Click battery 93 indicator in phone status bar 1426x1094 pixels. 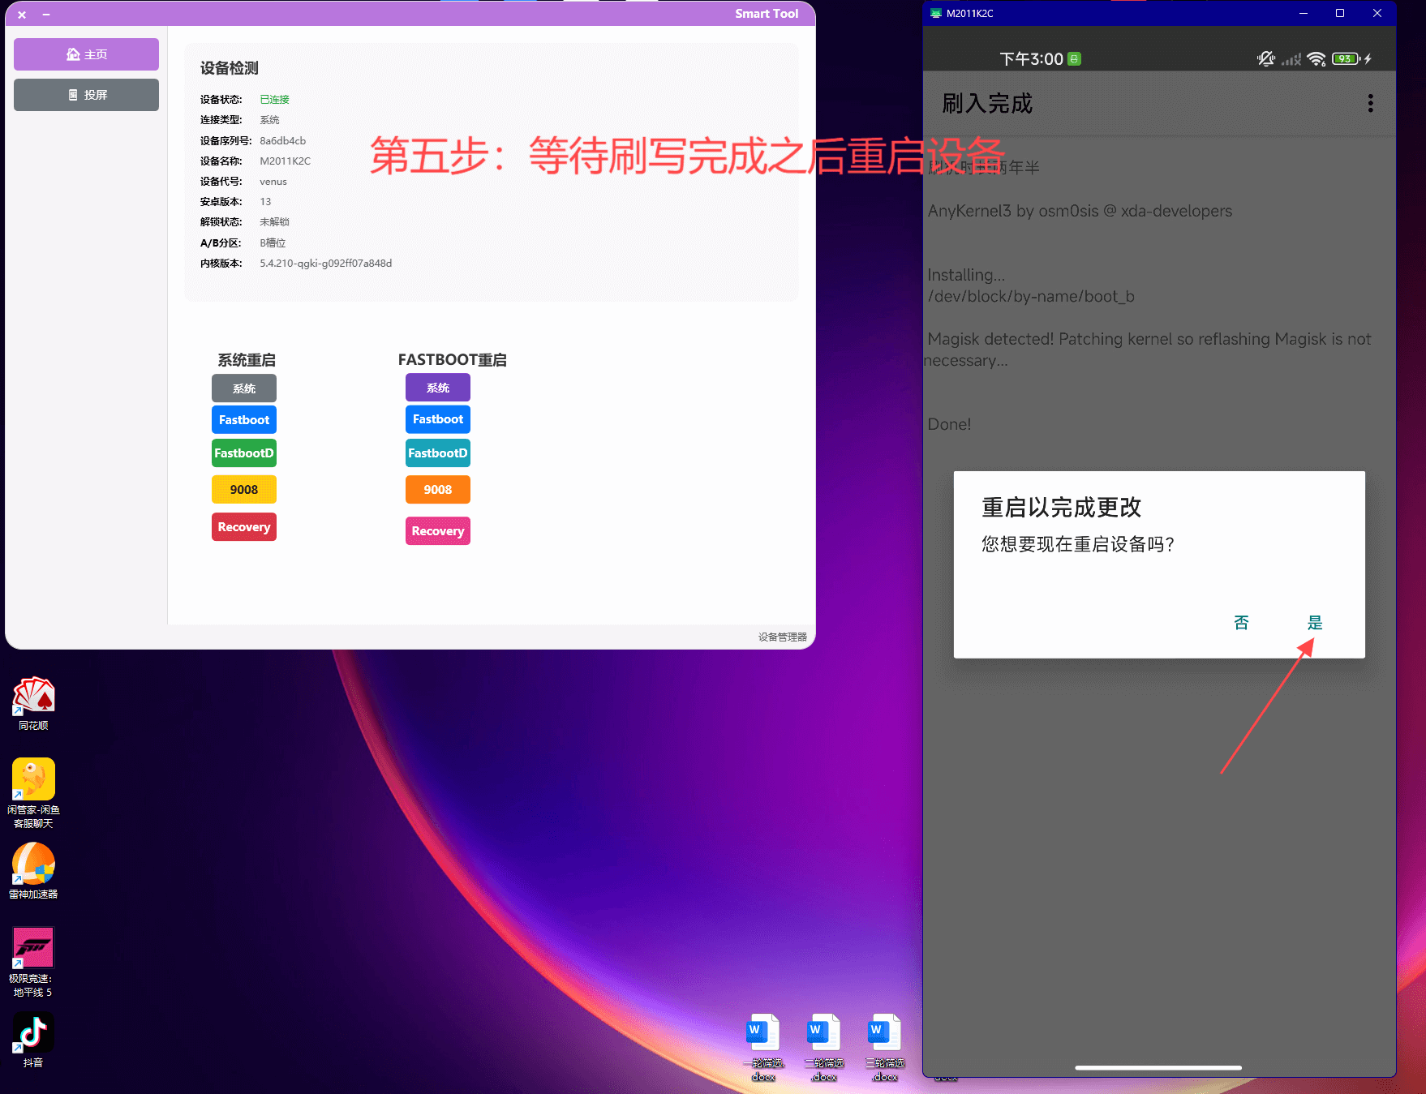[x=1347, y=59]
